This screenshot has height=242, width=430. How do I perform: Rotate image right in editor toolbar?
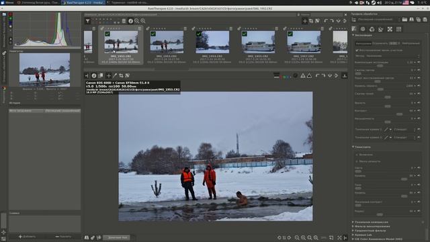tap(324, 75)
